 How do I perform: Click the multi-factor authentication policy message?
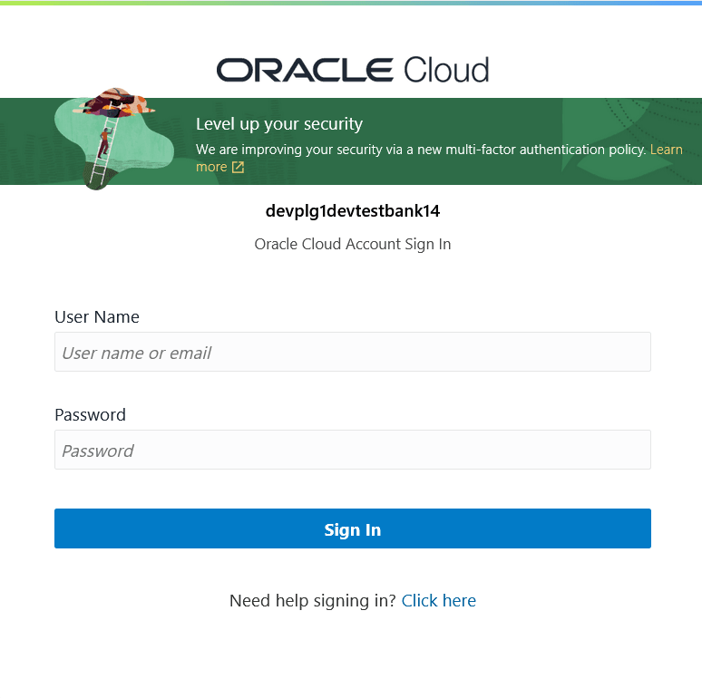pyautogui.click(x=421, y=150)
